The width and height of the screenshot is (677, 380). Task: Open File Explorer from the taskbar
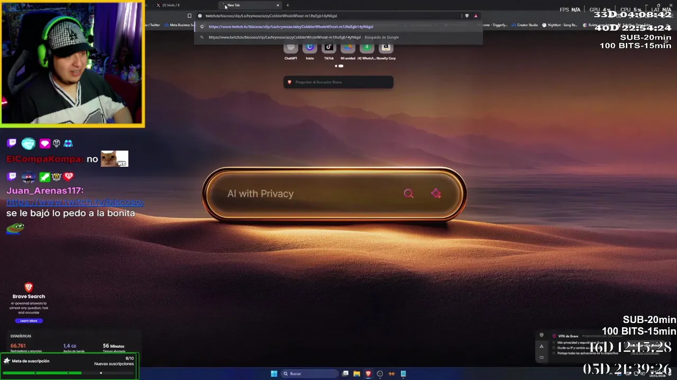(x=356, y=374)
